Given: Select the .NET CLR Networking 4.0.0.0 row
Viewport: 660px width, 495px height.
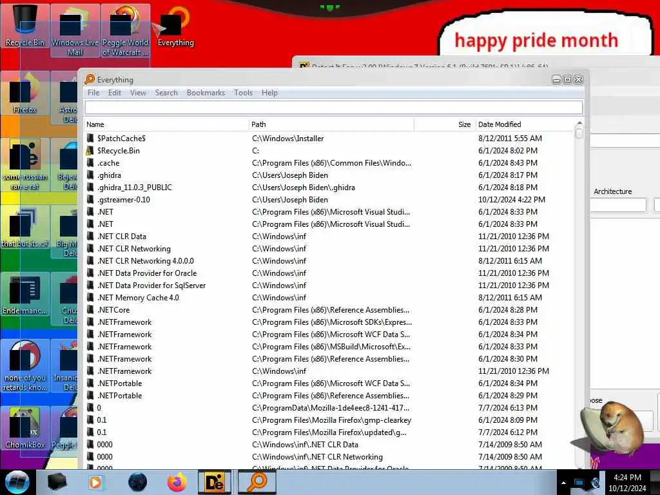Looking at the screenshot, I should pyautogui.click(x=329, y=260).
